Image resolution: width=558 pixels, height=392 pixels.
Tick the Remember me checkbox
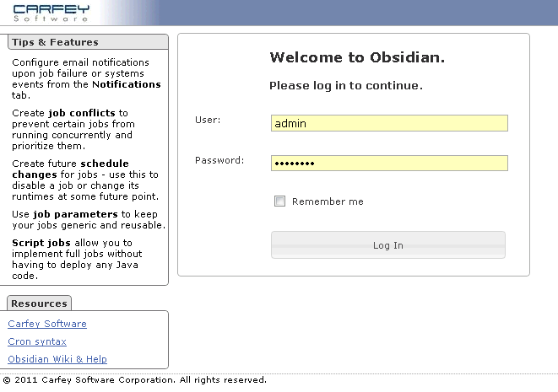(x=279, y=201)
